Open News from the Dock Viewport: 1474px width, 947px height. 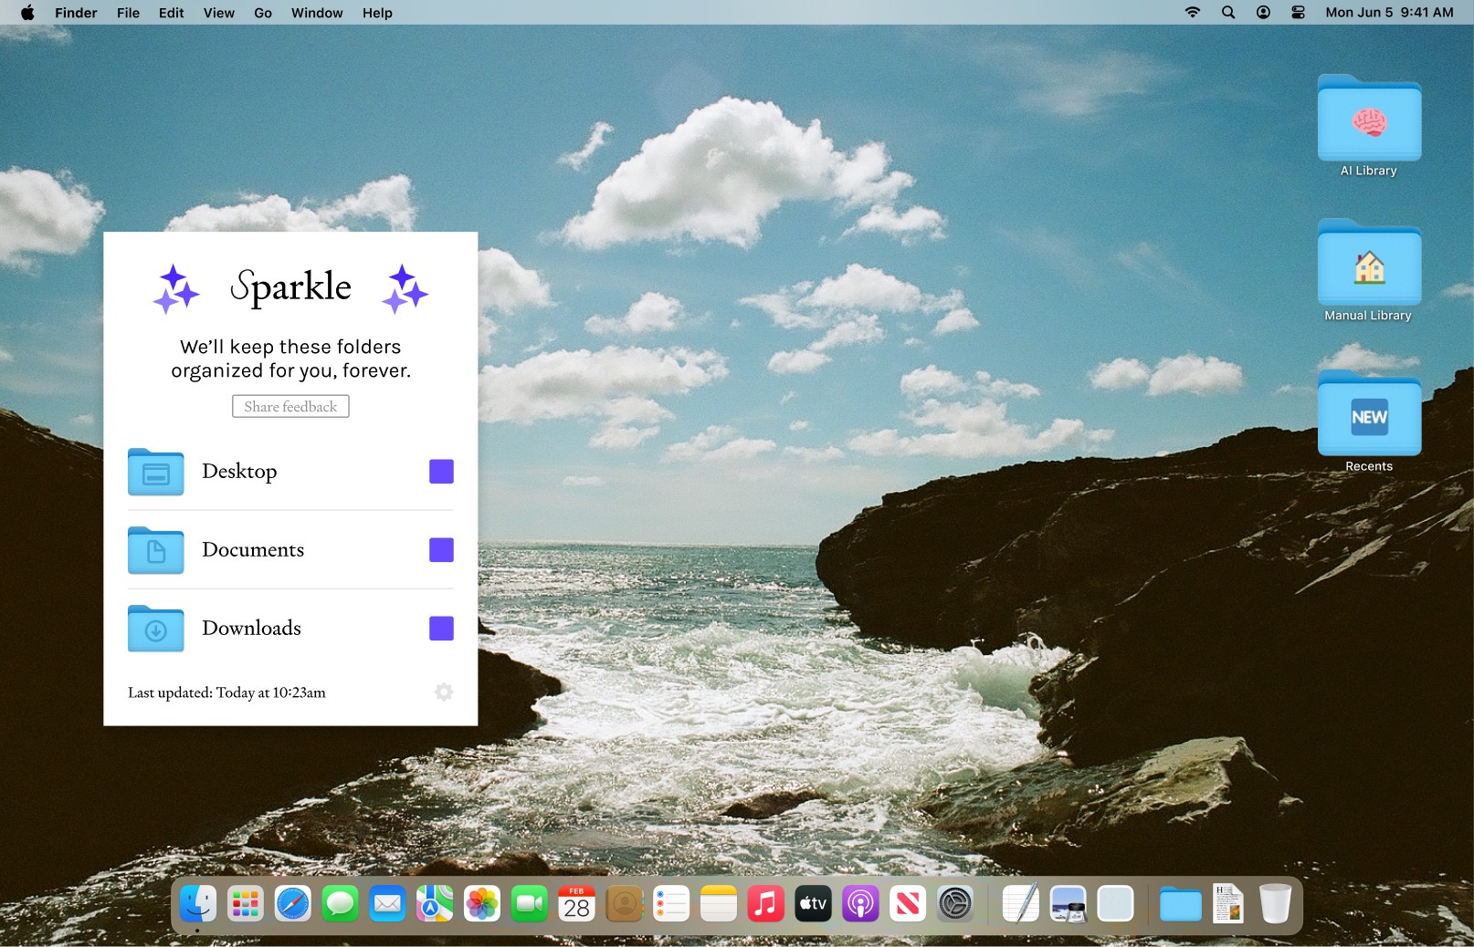tap(908, 904)
